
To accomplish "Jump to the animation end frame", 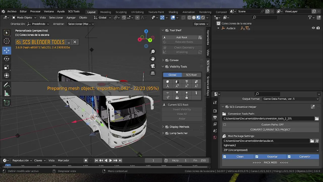I will pos(120,160).
